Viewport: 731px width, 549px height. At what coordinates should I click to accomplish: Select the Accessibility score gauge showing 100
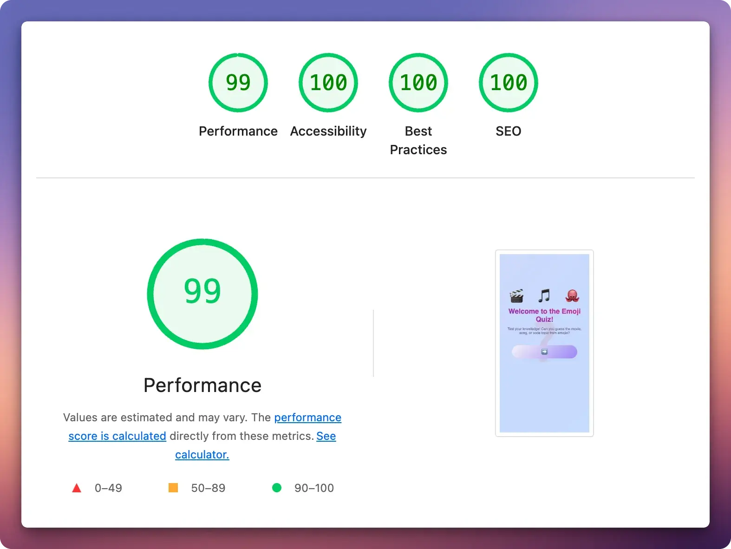click(x=328, y=83)
